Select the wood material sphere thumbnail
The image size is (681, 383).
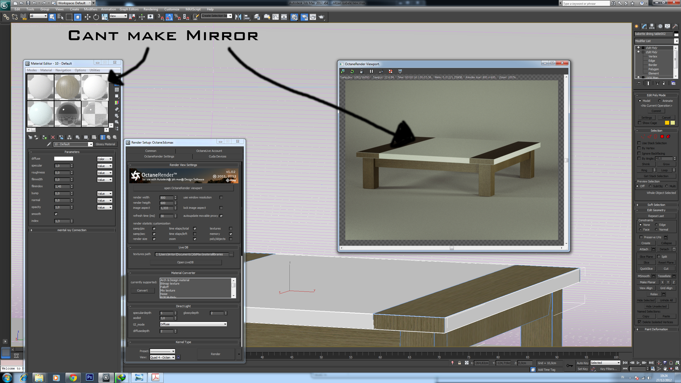click(68, 87)
